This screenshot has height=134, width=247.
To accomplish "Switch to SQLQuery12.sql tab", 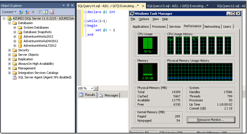I will click(231, 6).
